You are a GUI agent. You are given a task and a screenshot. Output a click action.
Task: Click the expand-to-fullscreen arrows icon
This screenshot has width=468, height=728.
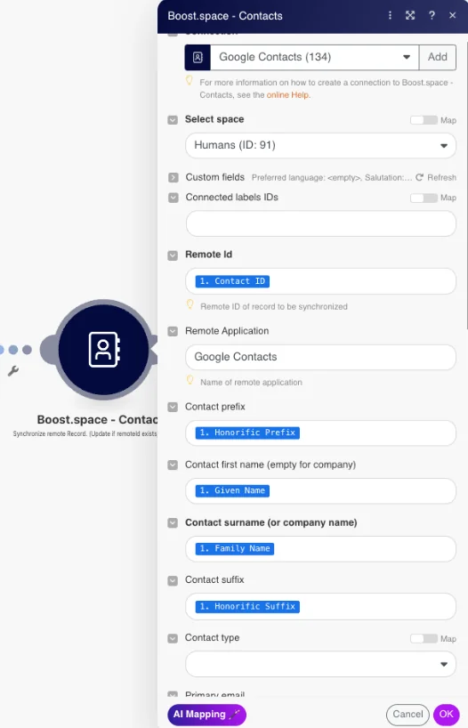point(410,15)
